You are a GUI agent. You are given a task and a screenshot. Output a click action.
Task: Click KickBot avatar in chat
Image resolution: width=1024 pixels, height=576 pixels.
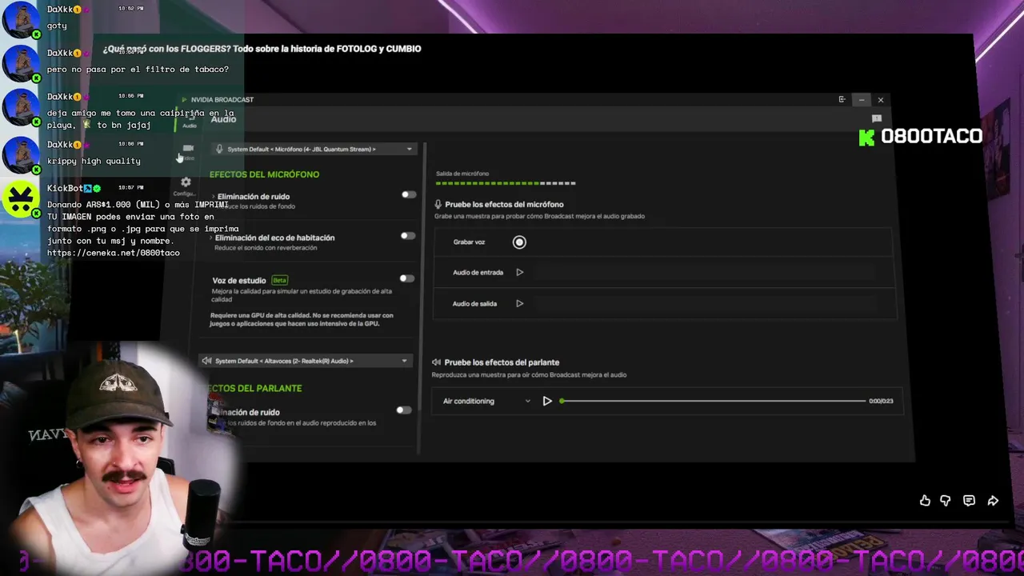[x=20, y=199]
